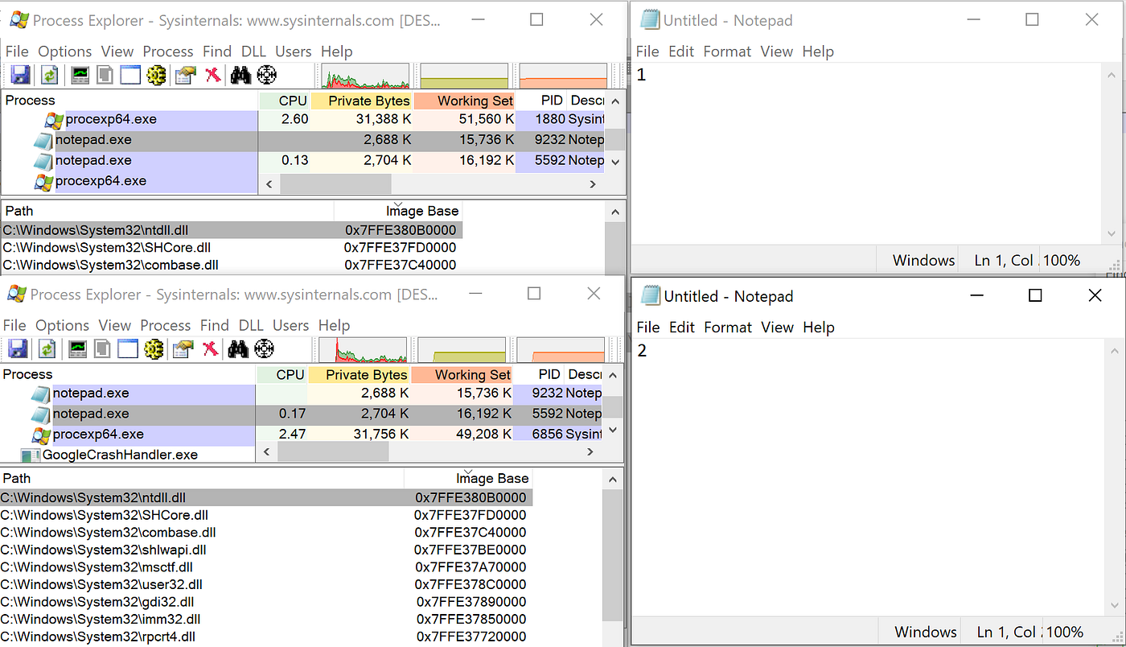The height and width of the screenshot is (647, 1126).
Task: Select notepad.exe PID 9232 row in upper Process Explorer
Action: coord(302,140)
